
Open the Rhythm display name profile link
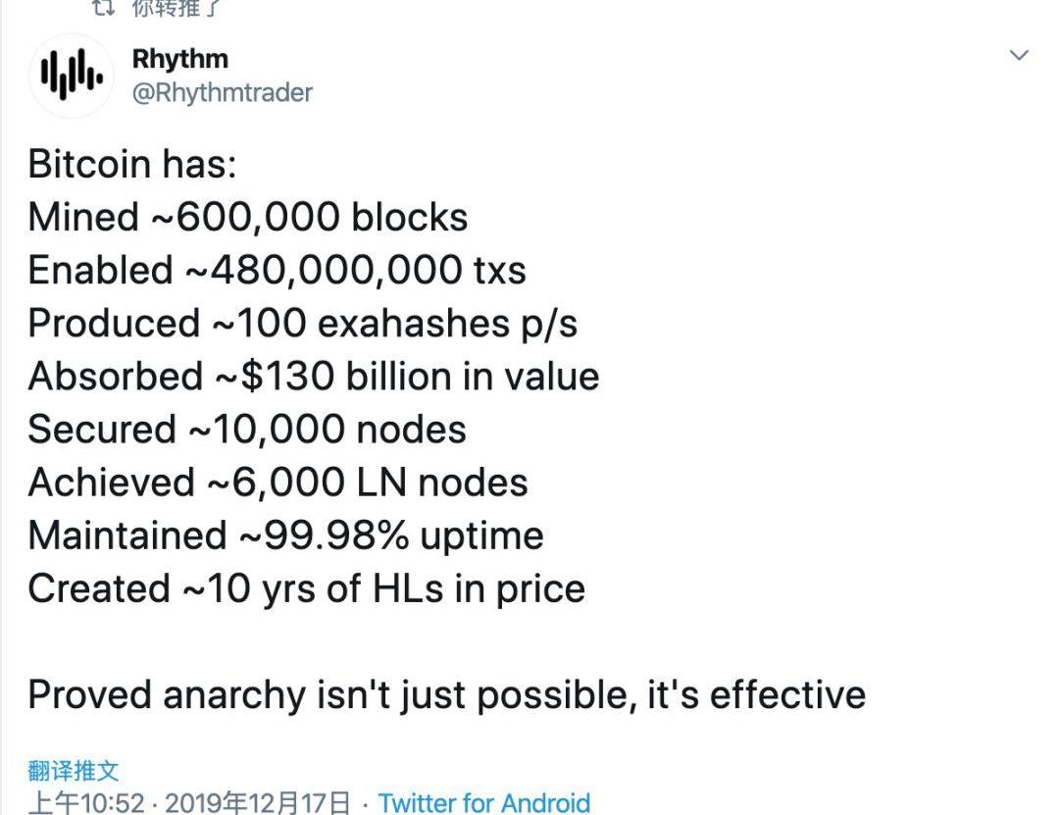tap(179, 59)
